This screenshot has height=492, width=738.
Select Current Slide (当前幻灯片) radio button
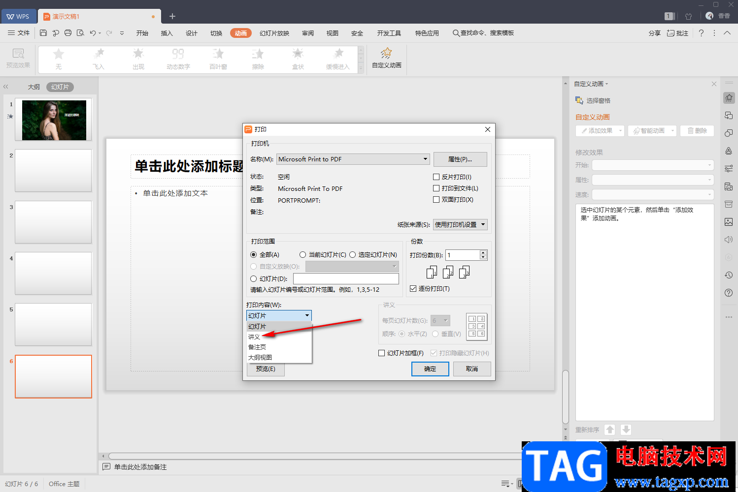click(302, 254)
